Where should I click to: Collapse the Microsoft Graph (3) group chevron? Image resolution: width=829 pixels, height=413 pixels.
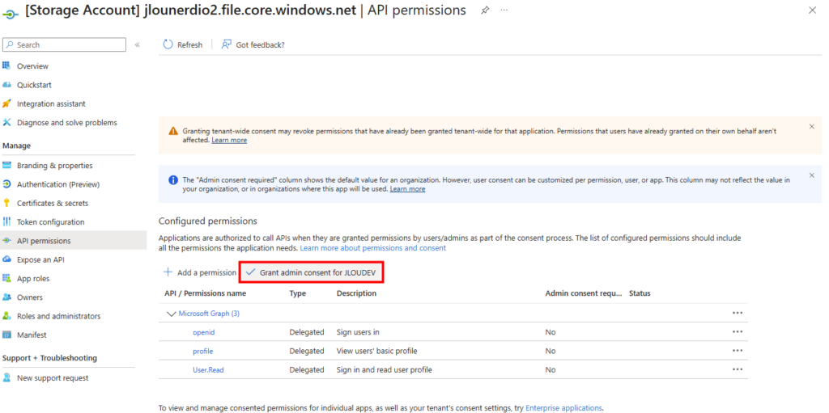(171, 314)
